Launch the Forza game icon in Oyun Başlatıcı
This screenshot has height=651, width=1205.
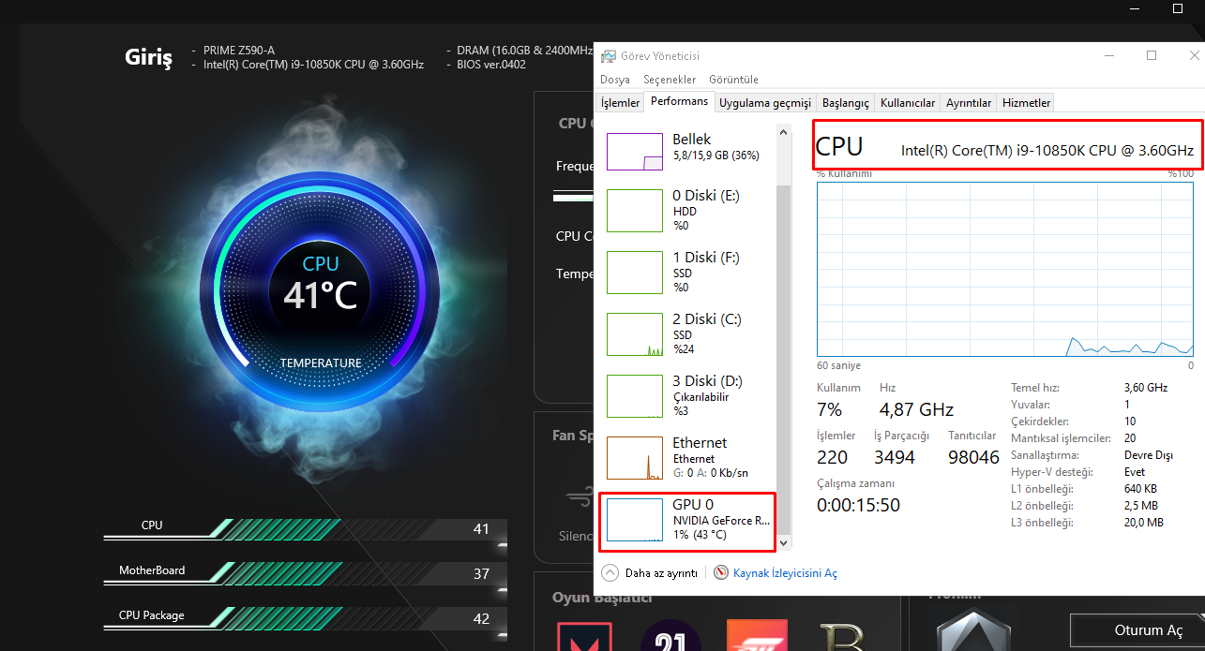click(757, 636)
